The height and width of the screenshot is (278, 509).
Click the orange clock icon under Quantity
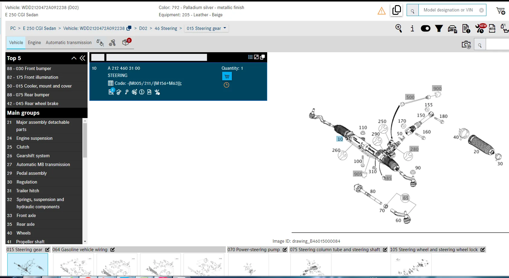click(x=226, y=85)
